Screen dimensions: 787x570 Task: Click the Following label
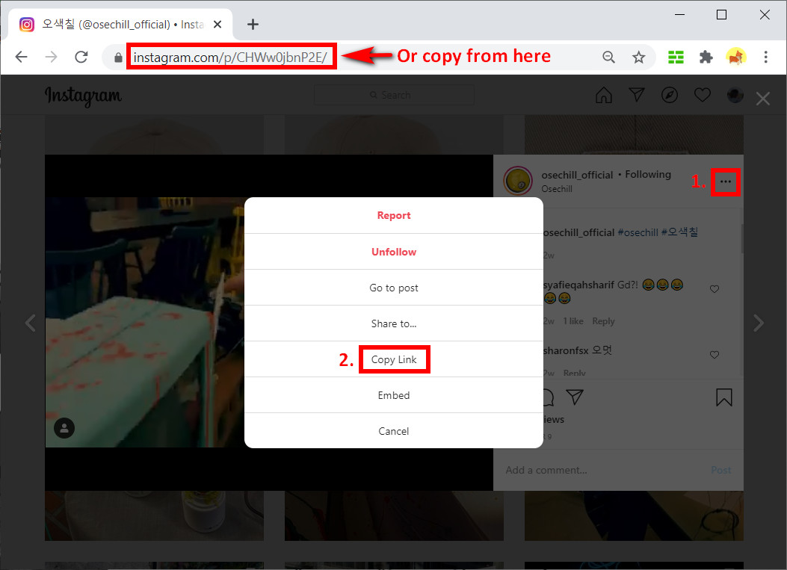point(648,174)
